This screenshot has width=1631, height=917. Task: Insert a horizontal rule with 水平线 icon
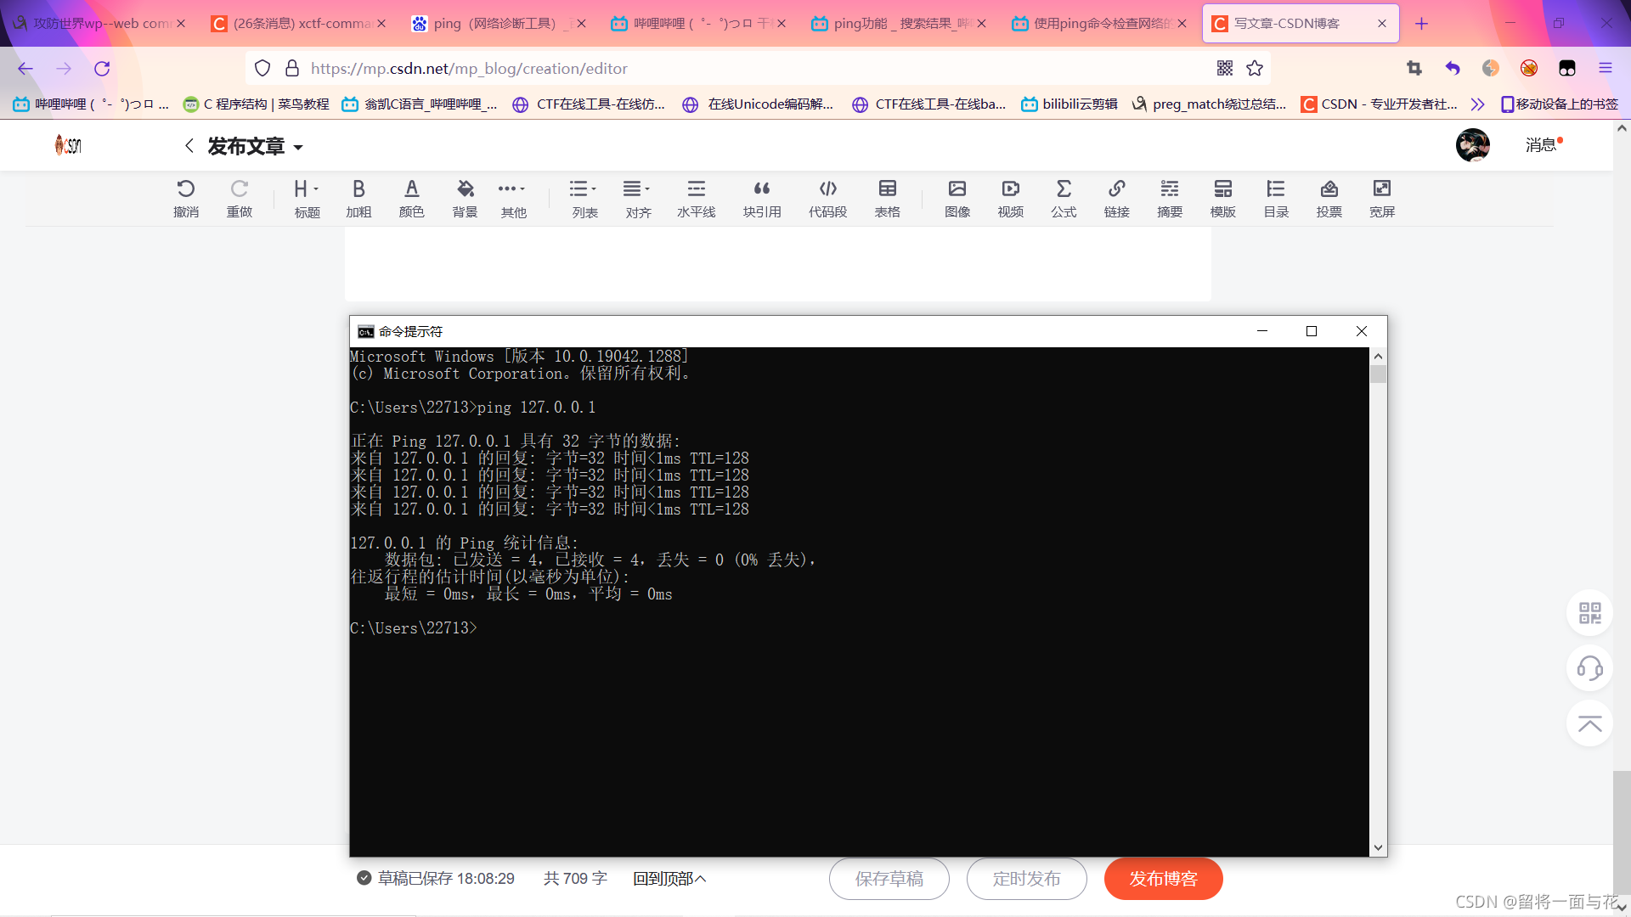[x=696, y=198]
